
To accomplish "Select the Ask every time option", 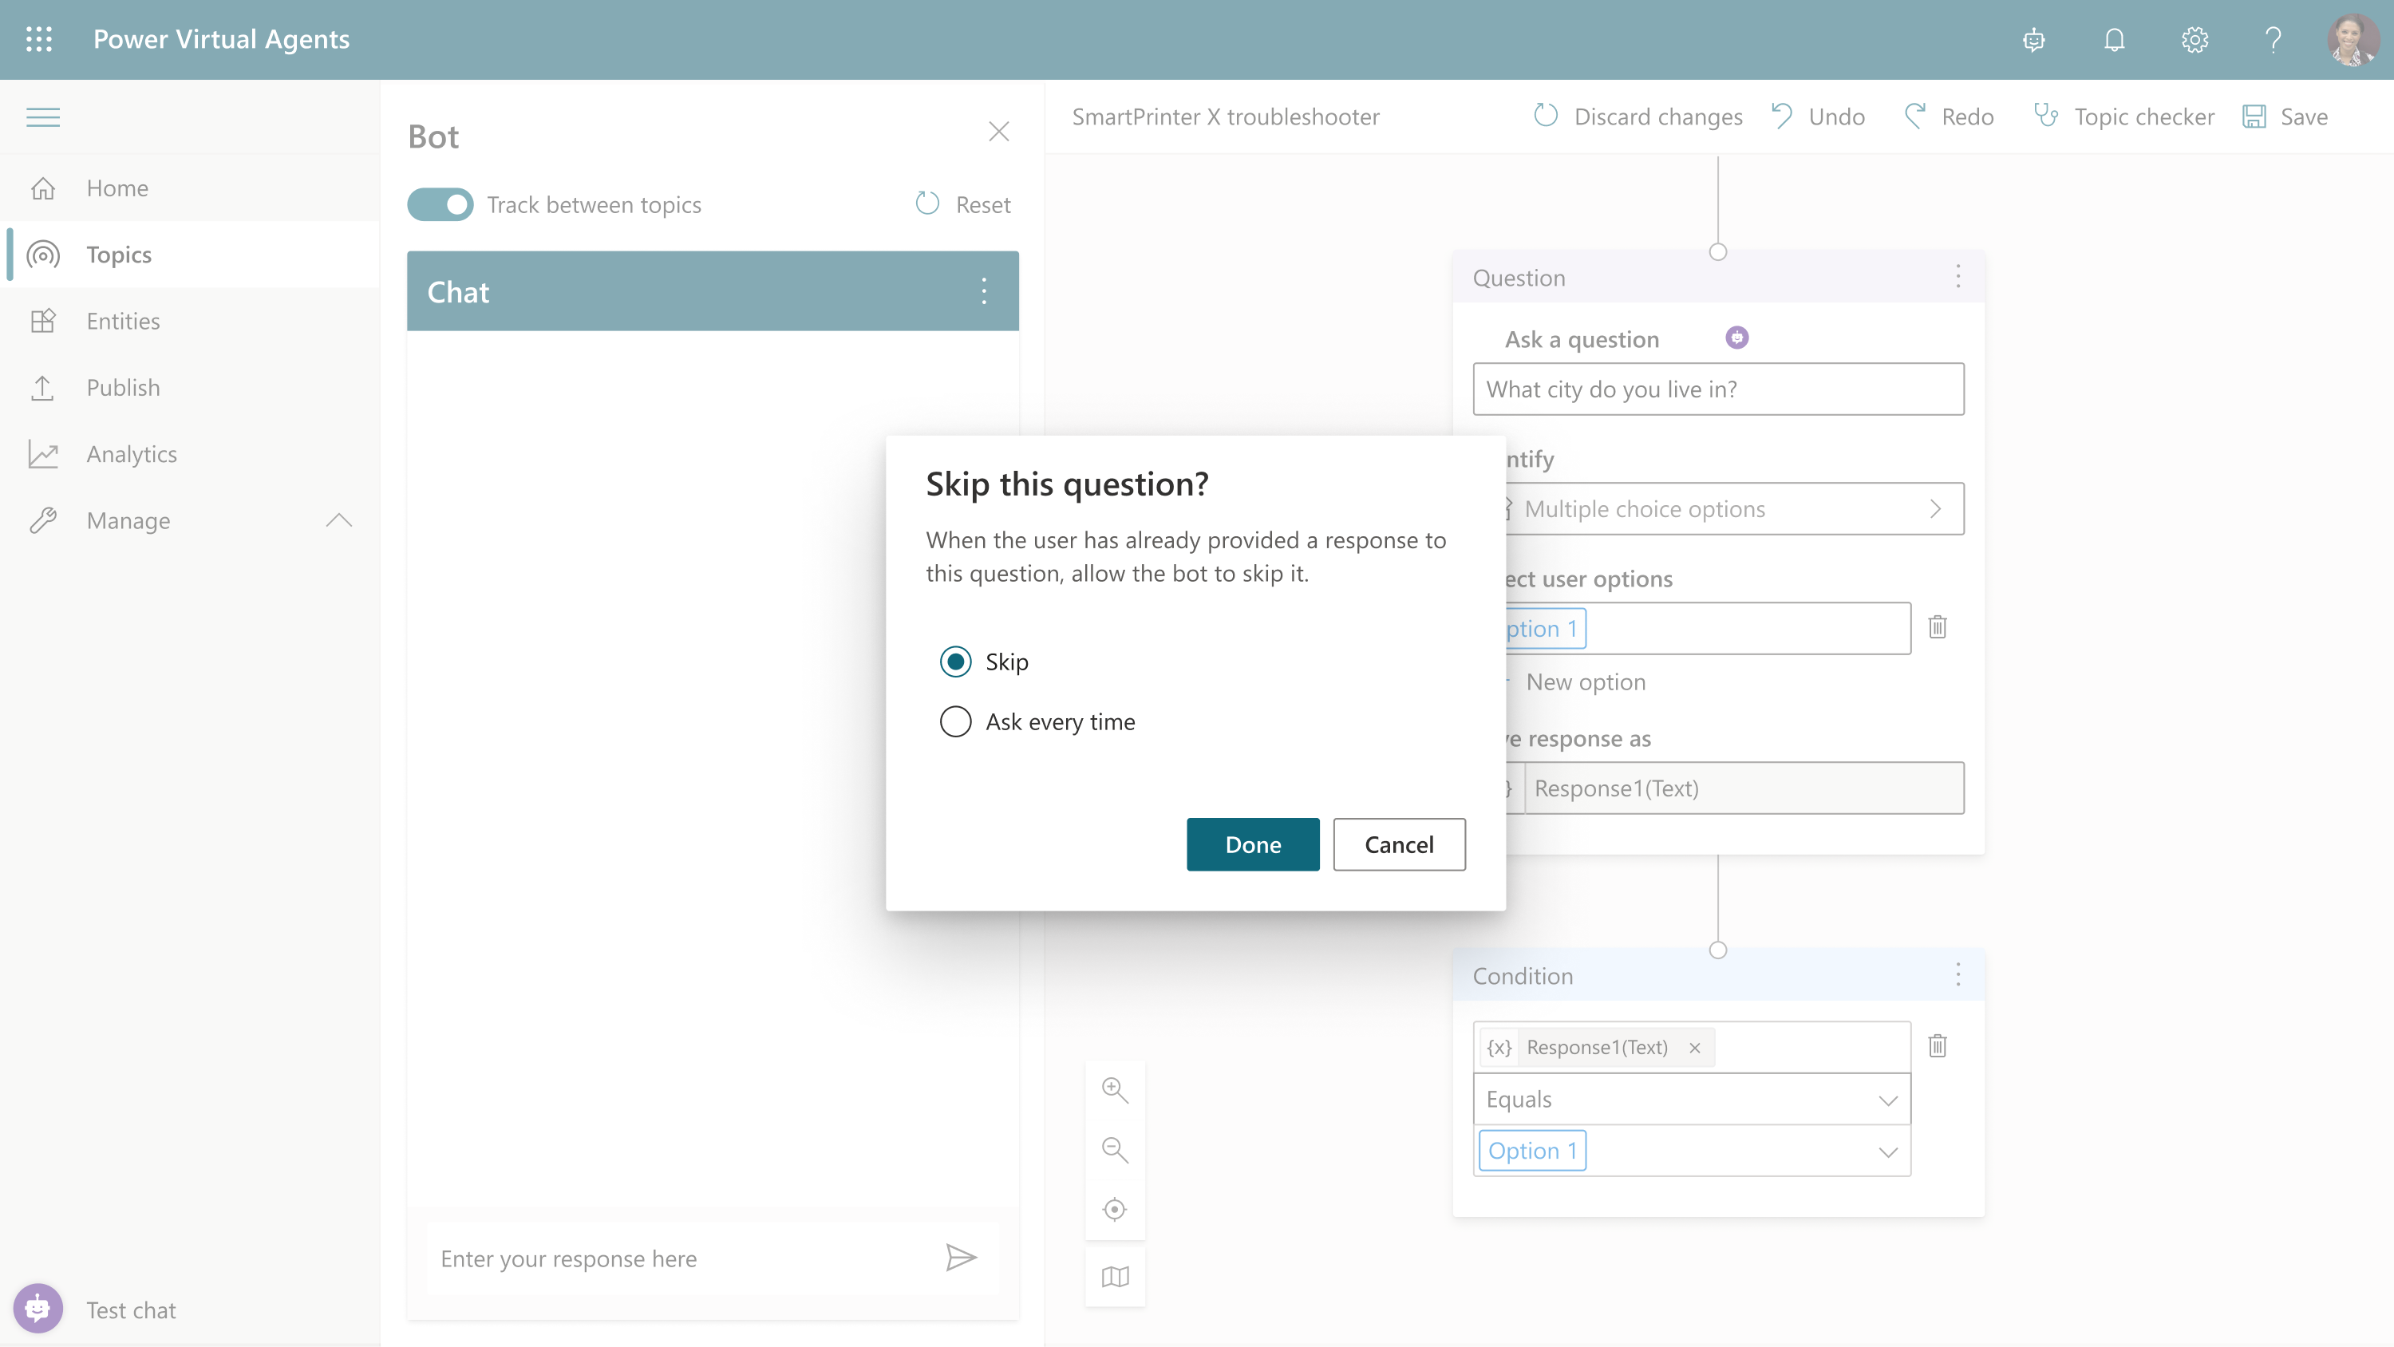I will coord(954,721).
